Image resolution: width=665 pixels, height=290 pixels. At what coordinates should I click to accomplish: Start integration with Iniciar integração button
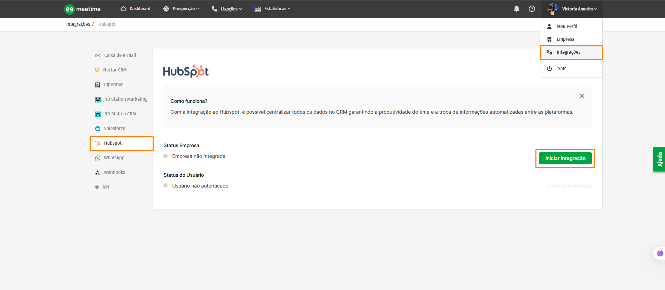565,158
